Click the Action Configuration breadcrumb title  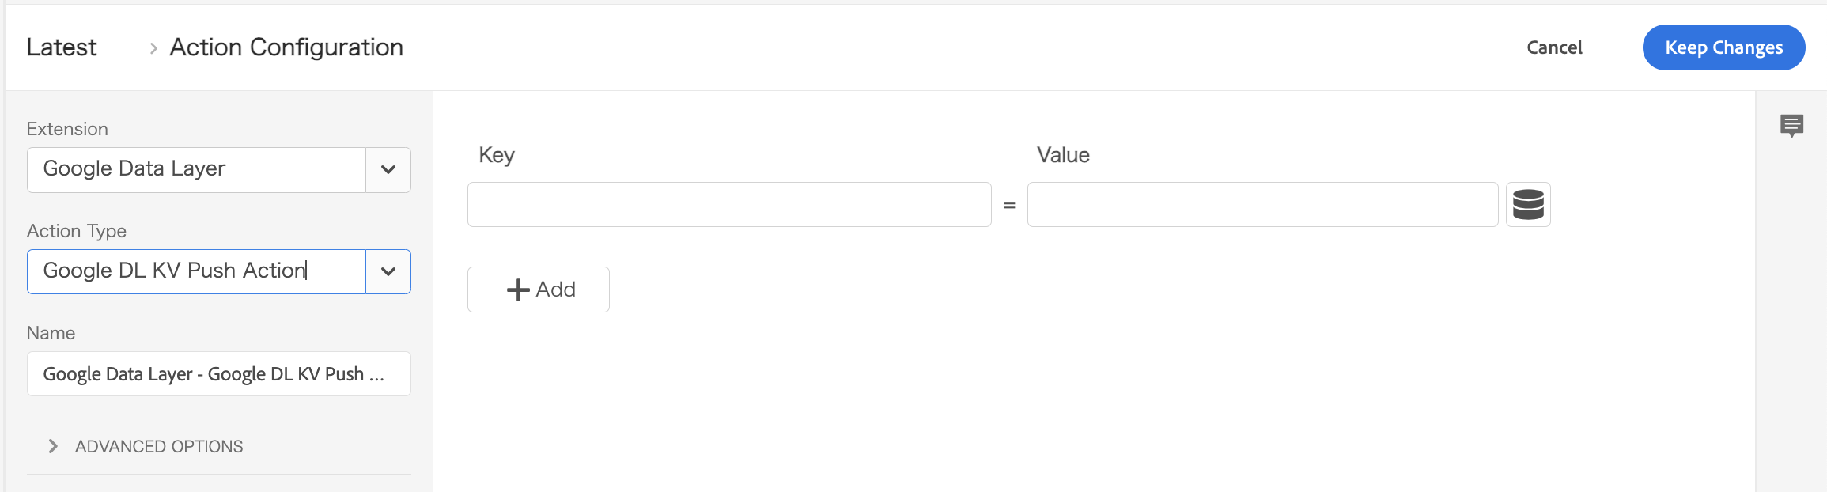click(286, 47)
